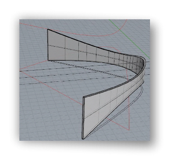Click the bottom pointed tip of the near wall end
The image size is (173, 165).
pyautogui.click(x=83, y=139)
